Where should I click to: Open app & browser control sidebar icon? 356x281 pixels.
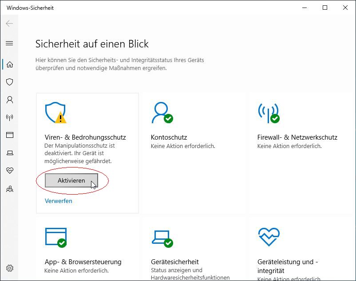(x=9, y=135)
